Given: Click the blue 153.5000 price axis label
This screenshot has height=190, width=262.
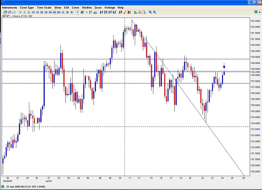Looking at the screenshot, I should pos(255,129).
